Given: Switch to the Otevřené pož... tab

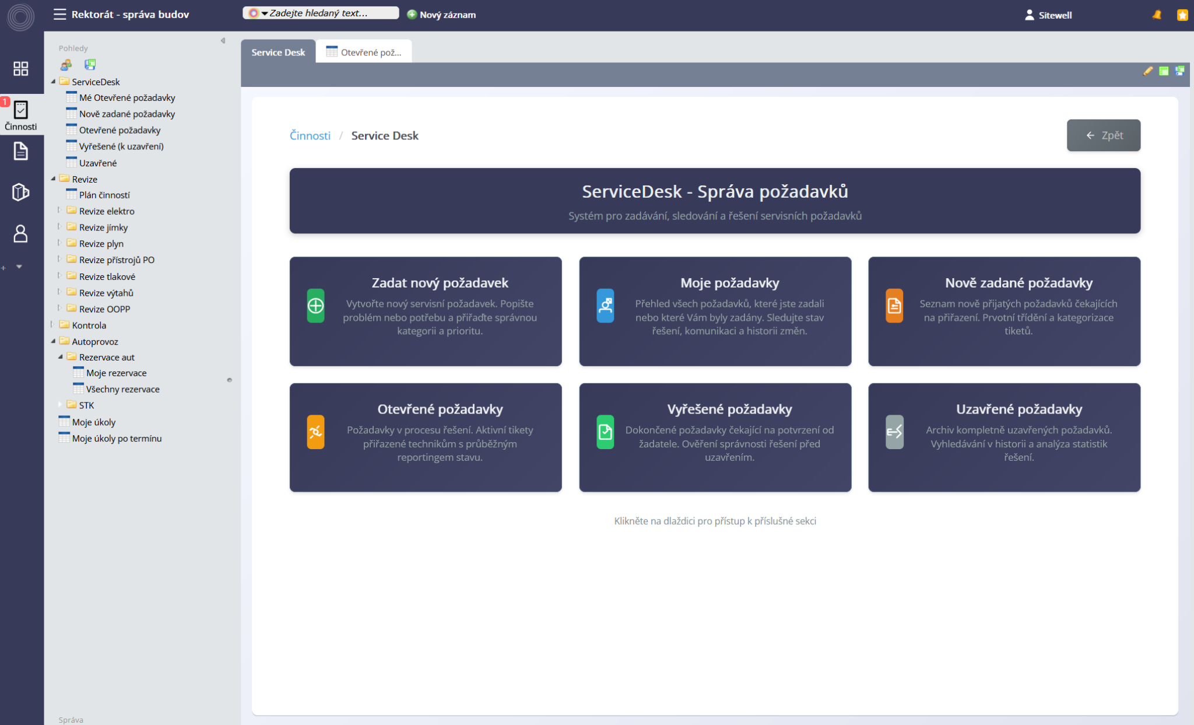Looking at the screenshot, I should [364, 52].
